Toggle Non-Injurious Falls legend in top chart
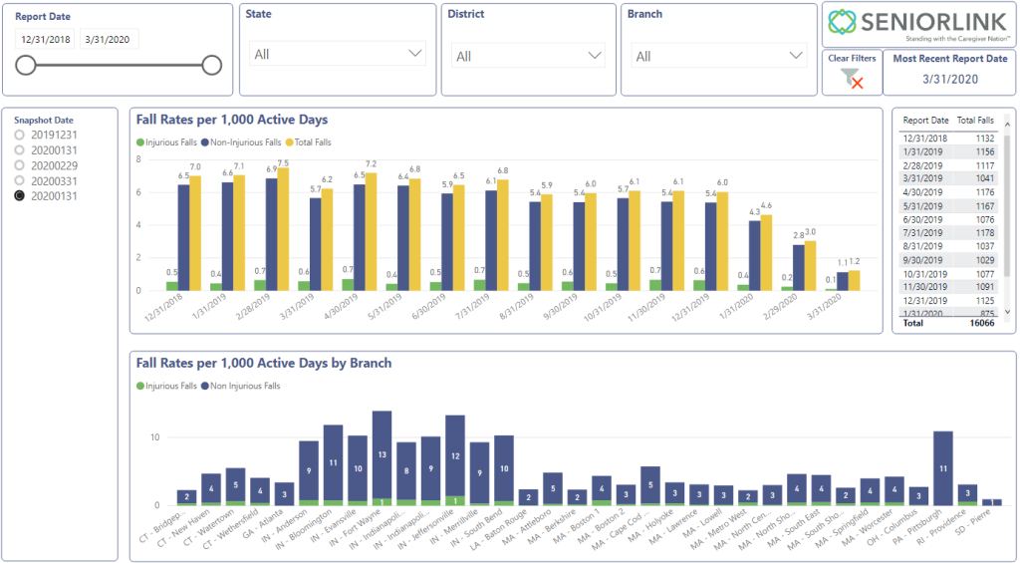Screen dimensions: 1020x563 [x=241, y=142]
